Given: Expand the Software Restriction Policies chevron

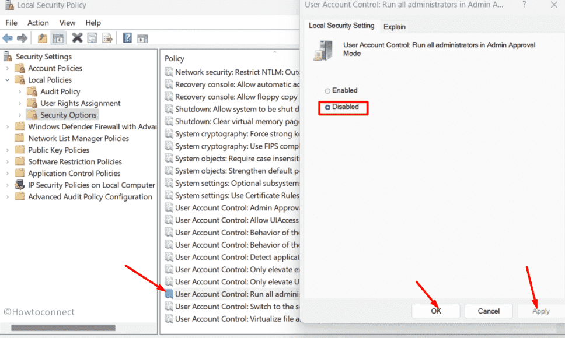Looking at the screenshot, I should point(7,162).
